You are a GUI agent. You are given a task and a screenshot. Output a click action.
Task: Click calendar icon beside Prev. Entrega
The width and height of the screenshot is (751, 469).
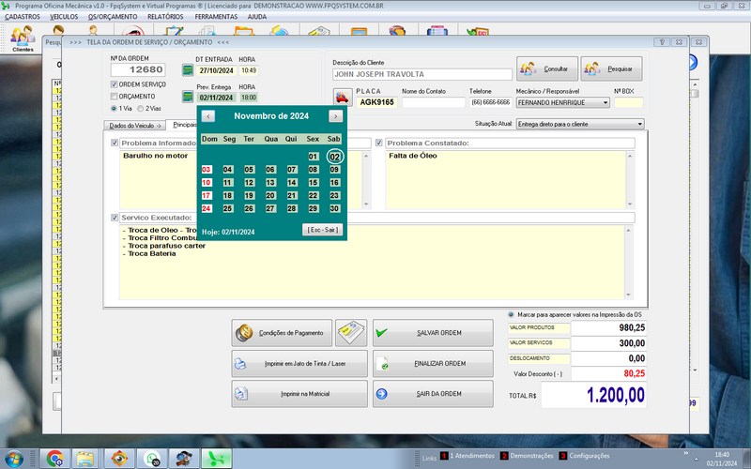click(x=187, y=97)
